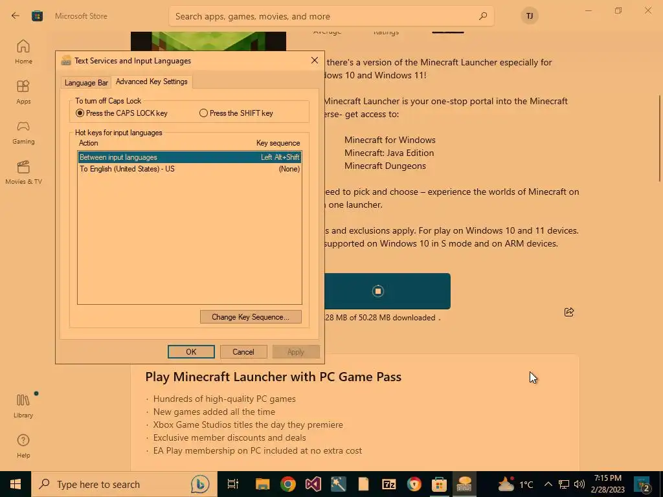Open Task View from taskbar

point(233,484)
